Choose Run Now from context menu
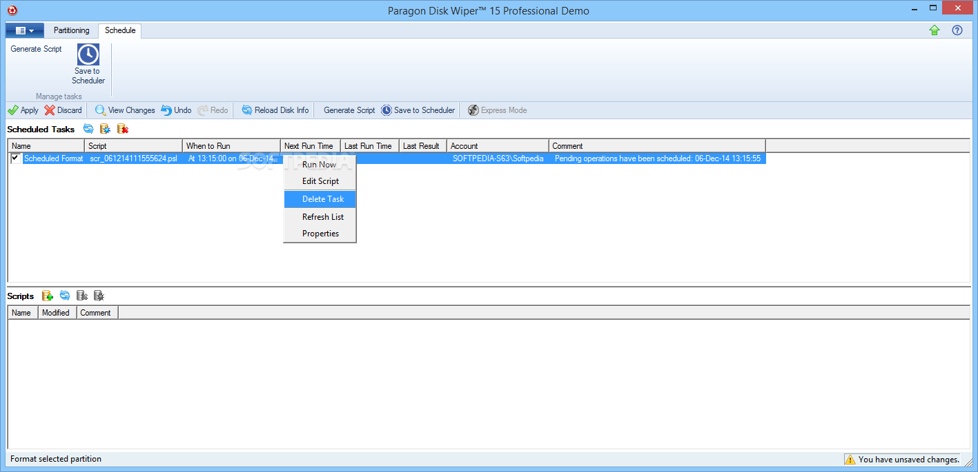 [320, 165]
